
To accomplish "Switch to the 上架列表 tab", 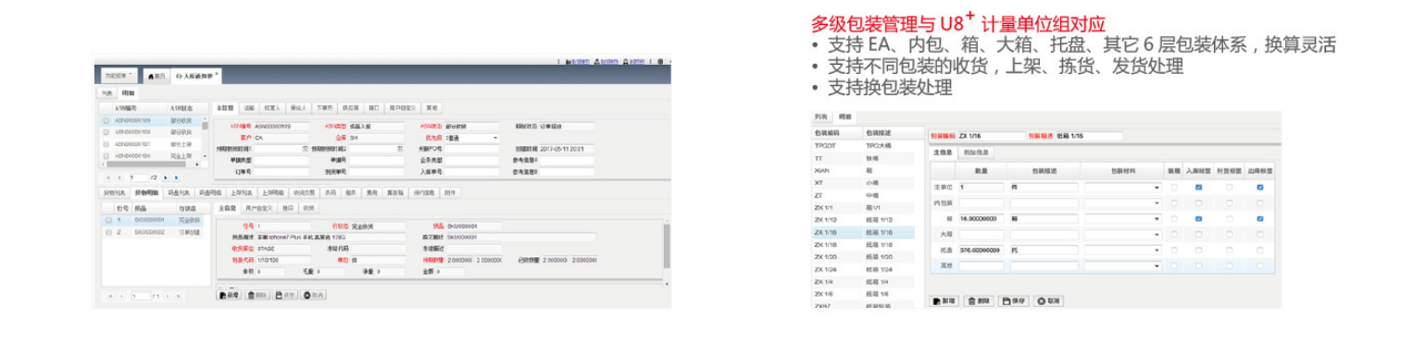I will (x=242, y=192).
